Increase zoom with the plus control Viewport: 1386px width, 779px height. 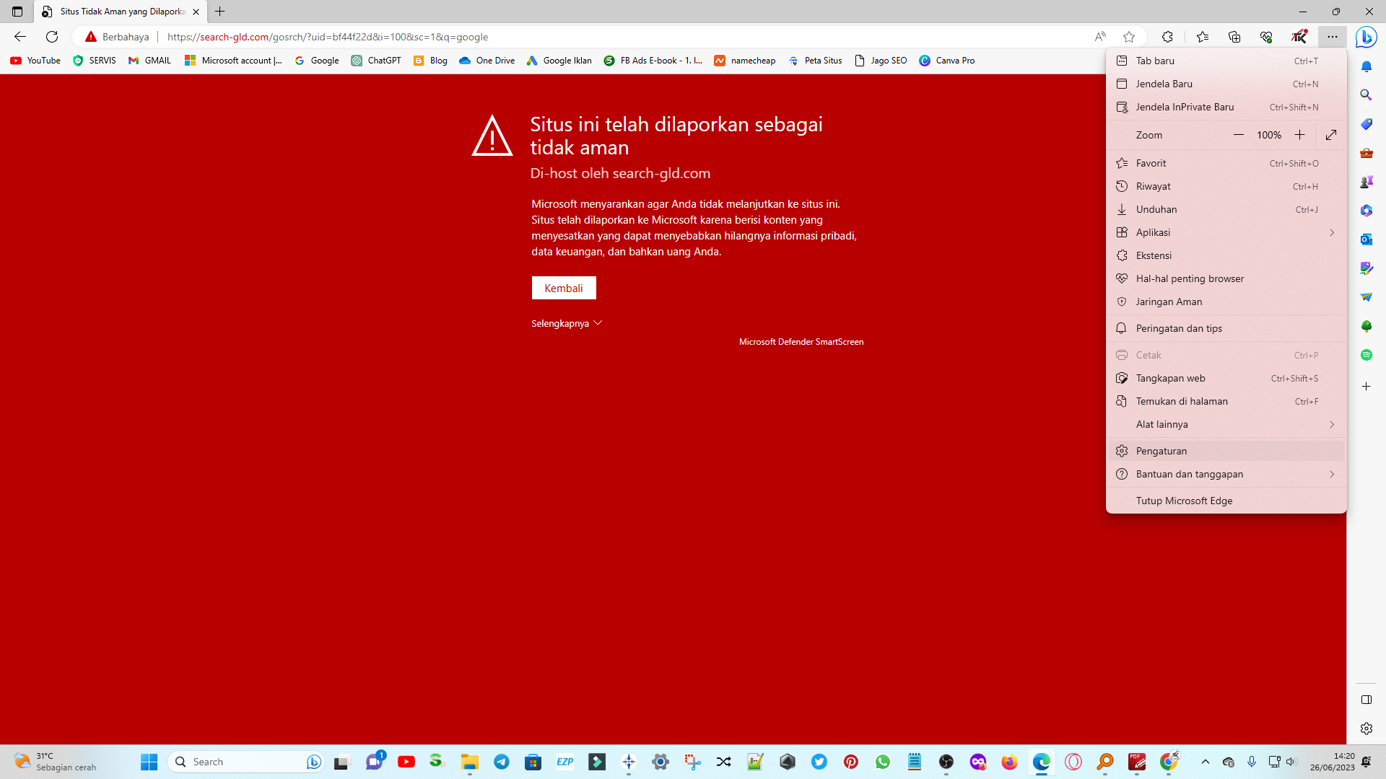(x=1299, y=135)
